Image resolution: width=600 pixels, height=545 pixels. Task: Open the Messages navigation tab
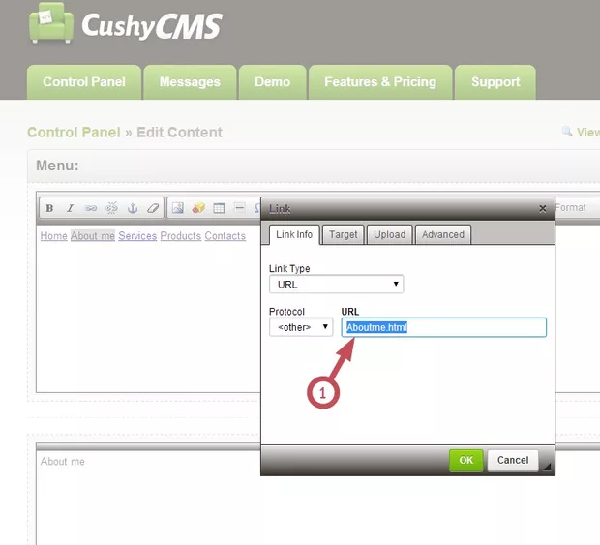coord(190,82)
